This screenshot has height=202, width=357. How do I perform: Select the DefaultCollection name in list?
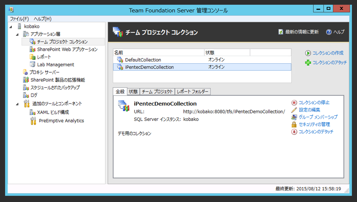click(143, 60)
